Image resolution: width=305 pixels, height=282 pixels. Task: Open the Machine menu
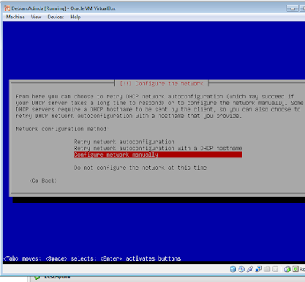[x=15, y=17]
